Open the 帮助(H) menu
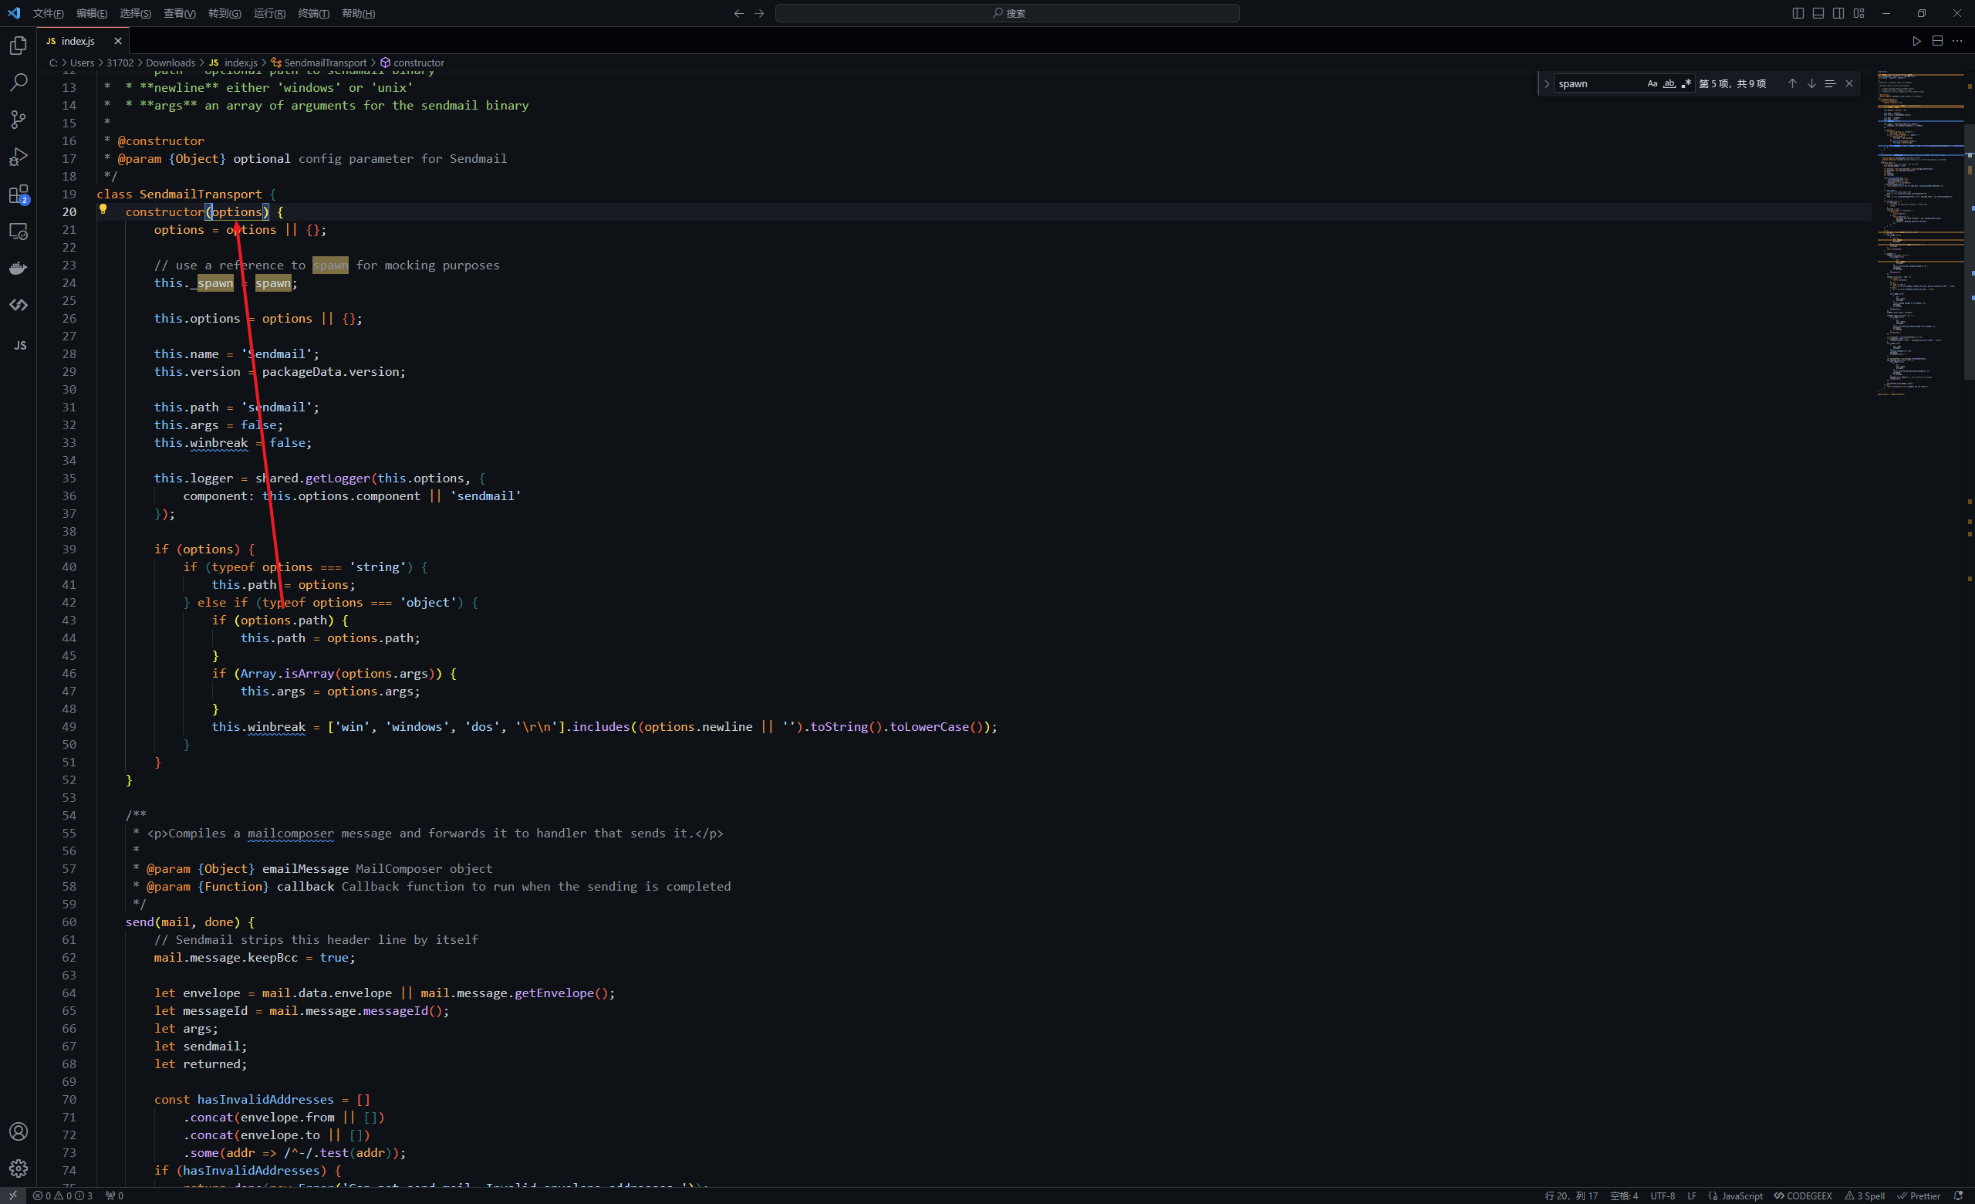Screen dimensions: 1975x1204 (x=358, y=13)
